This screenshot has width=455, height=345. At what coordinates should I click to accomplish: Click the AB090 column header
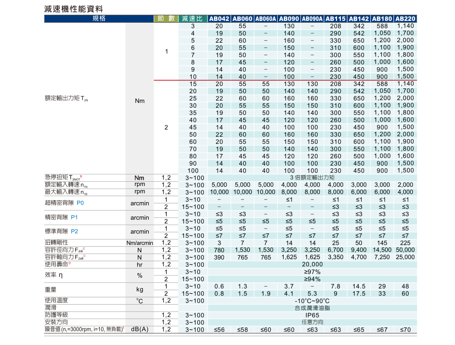(289, 19)
